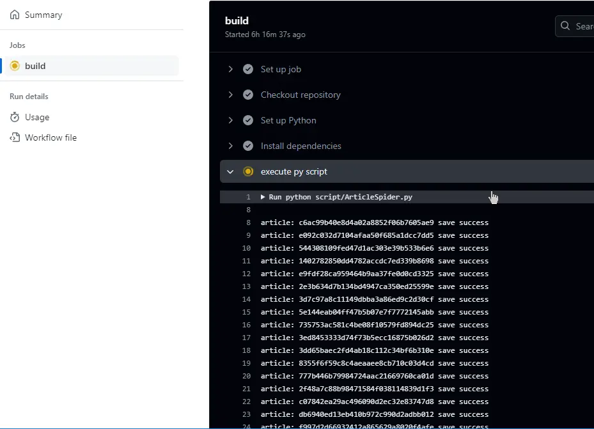Expand the Set up Python step

pyautogui.click(x=230, y=120)
